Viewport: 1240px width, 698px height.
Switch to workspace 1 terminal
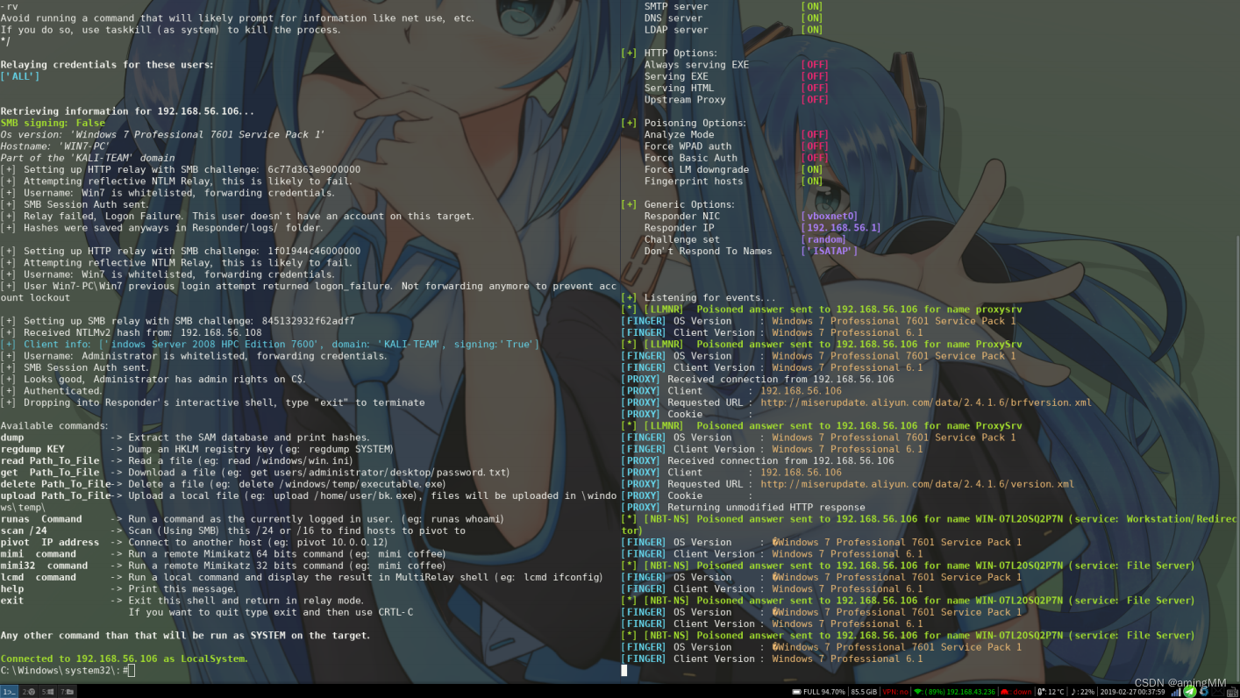pos(9,692)
